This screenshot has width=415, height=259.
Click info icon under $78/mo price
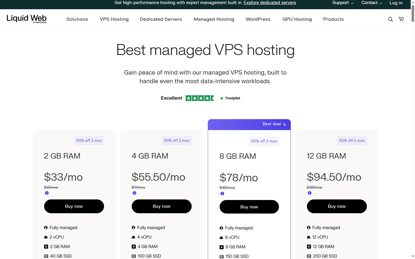click(x=222, y=194)
